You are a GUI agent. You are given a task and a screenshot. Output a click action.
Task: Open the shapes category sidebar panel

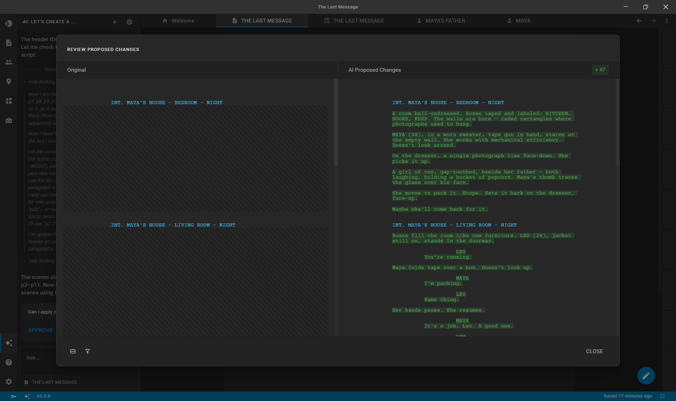[x=9, y=101]
